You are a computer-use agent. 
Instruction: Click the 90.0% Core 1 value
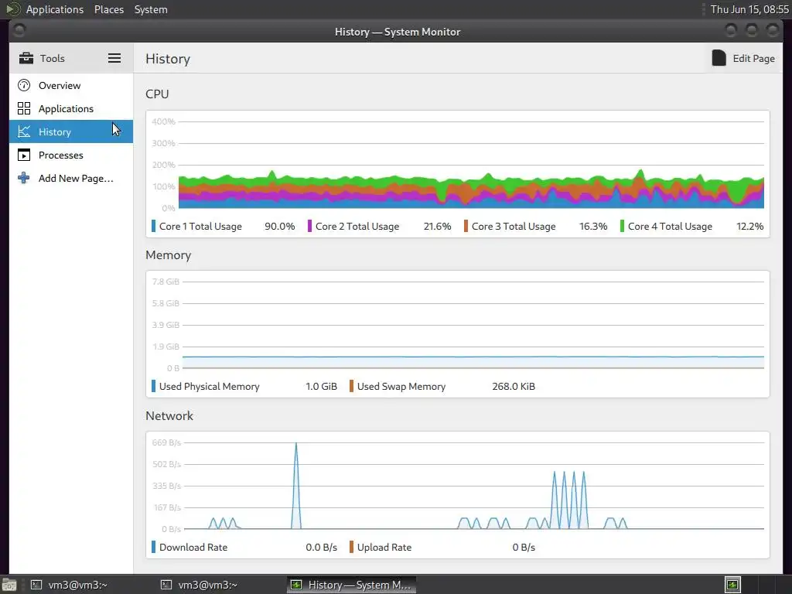280,227
